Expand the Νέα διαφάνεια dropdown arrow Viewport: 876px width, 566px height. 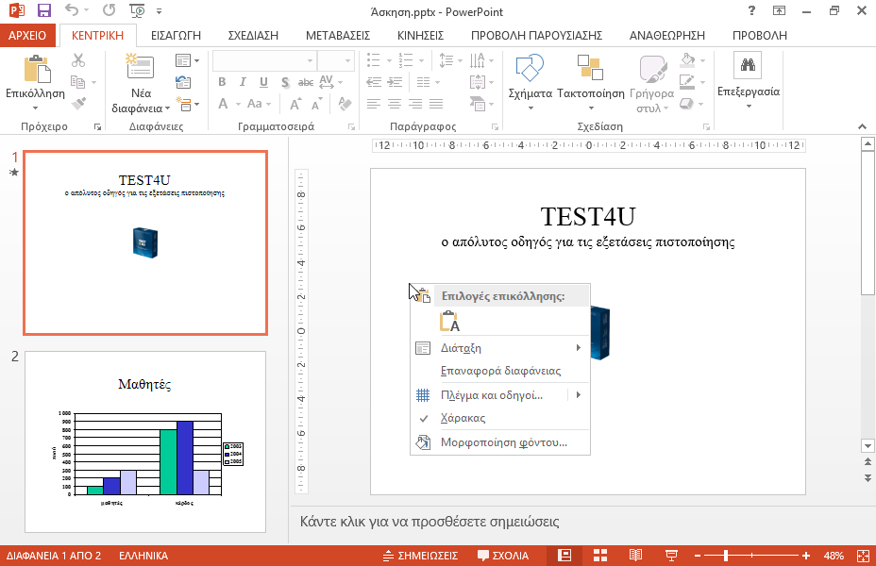(x=167, y=108)
